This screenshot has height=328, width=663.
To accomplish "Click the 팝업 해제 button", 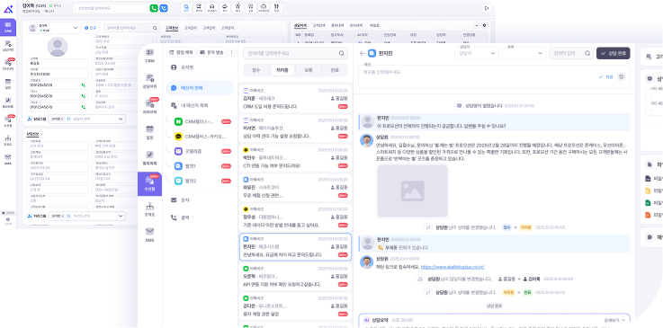I will click(181, 52).
